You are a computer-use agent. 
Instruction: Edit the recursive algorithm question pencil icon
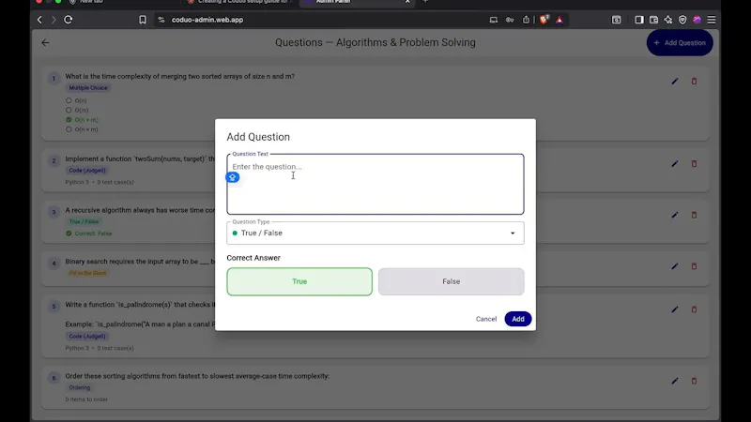(x=675, y=215)
